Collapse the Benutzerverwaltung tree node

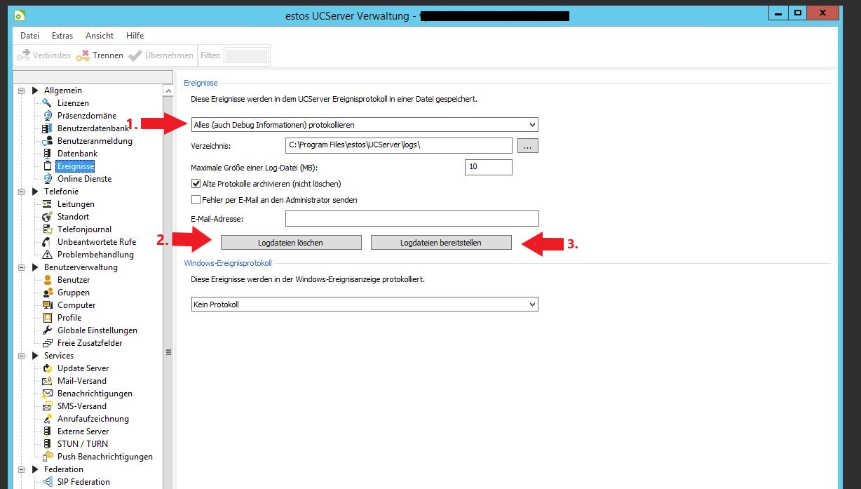(x=22, y=267)
